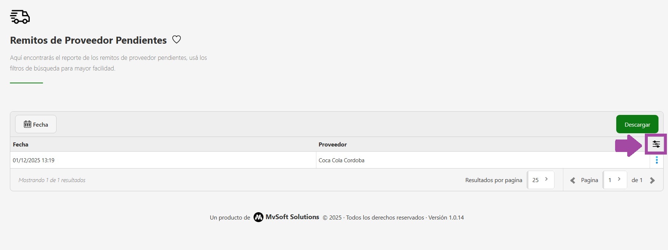Click the delivery truck logo icon

click(x=20, y=17)
